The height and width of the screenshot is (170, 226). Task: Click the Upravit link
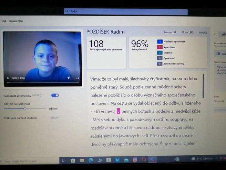coord(55,118)
